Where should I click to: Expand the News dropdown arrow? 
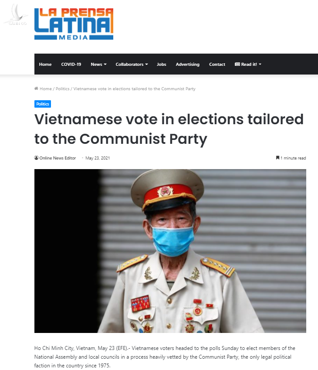click(105, 64)
